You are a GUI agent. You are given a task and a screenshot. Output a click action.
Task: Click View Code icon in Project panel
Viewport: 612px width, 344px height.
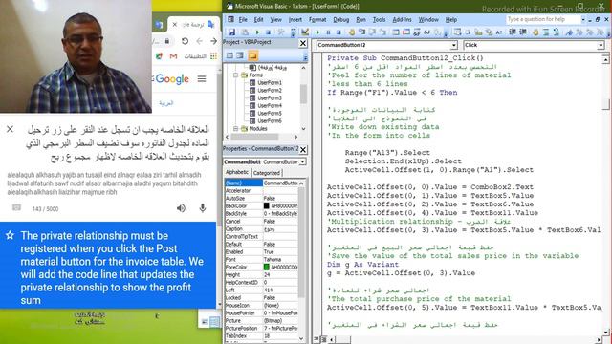pos(229,55)
